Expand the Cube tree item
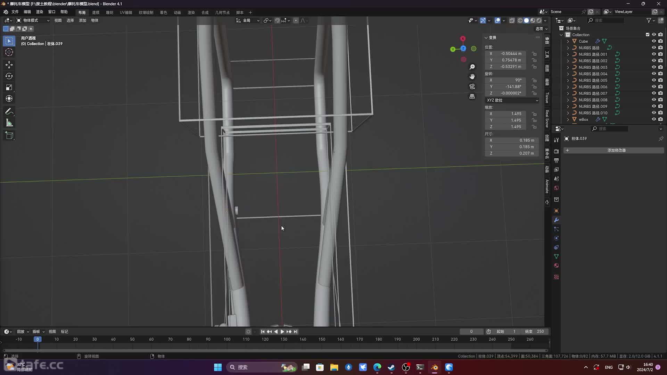Screen dimensions: 667x375 [568, 41]
